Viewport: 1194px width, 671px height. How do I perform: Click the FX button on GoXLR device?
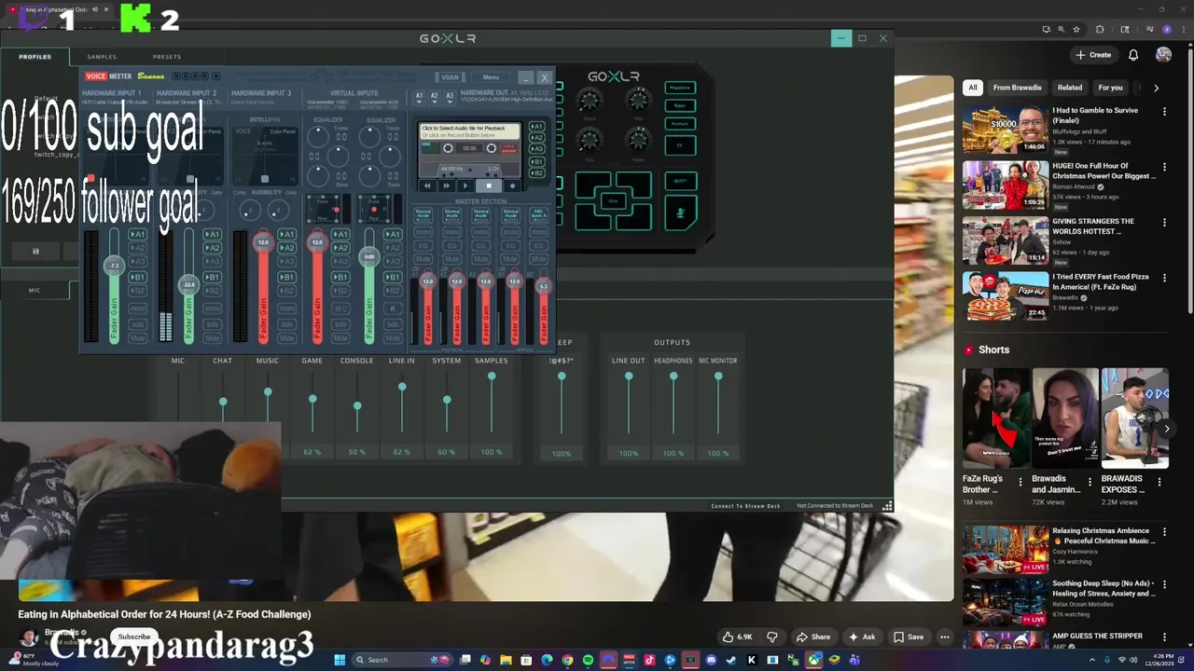[680, 145]
